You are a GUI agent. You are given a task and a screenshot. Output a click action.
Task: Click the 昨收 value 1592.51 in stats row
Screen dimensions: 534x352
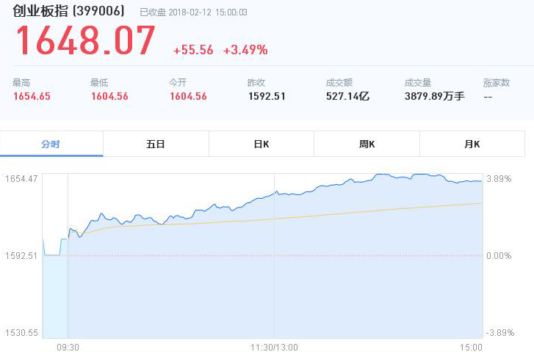click(x=267, y=96)
